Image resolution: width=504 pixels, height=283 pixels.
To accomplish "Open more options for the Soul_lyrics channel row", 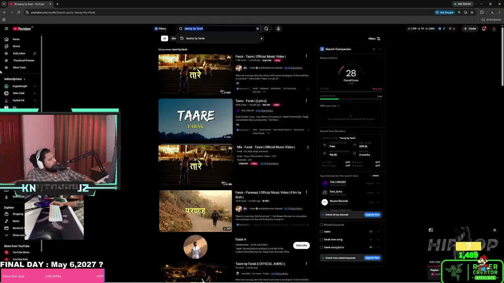I will [378, 193].
